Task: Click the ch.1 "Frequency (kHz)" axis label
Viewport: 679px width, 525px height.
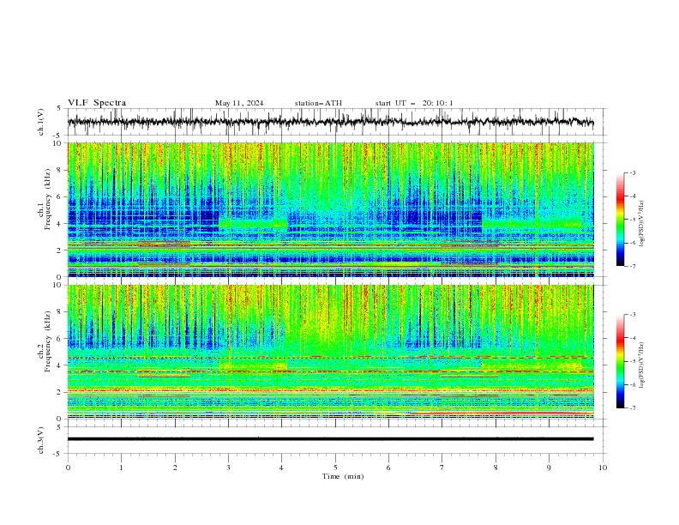Action: (48, 198)
